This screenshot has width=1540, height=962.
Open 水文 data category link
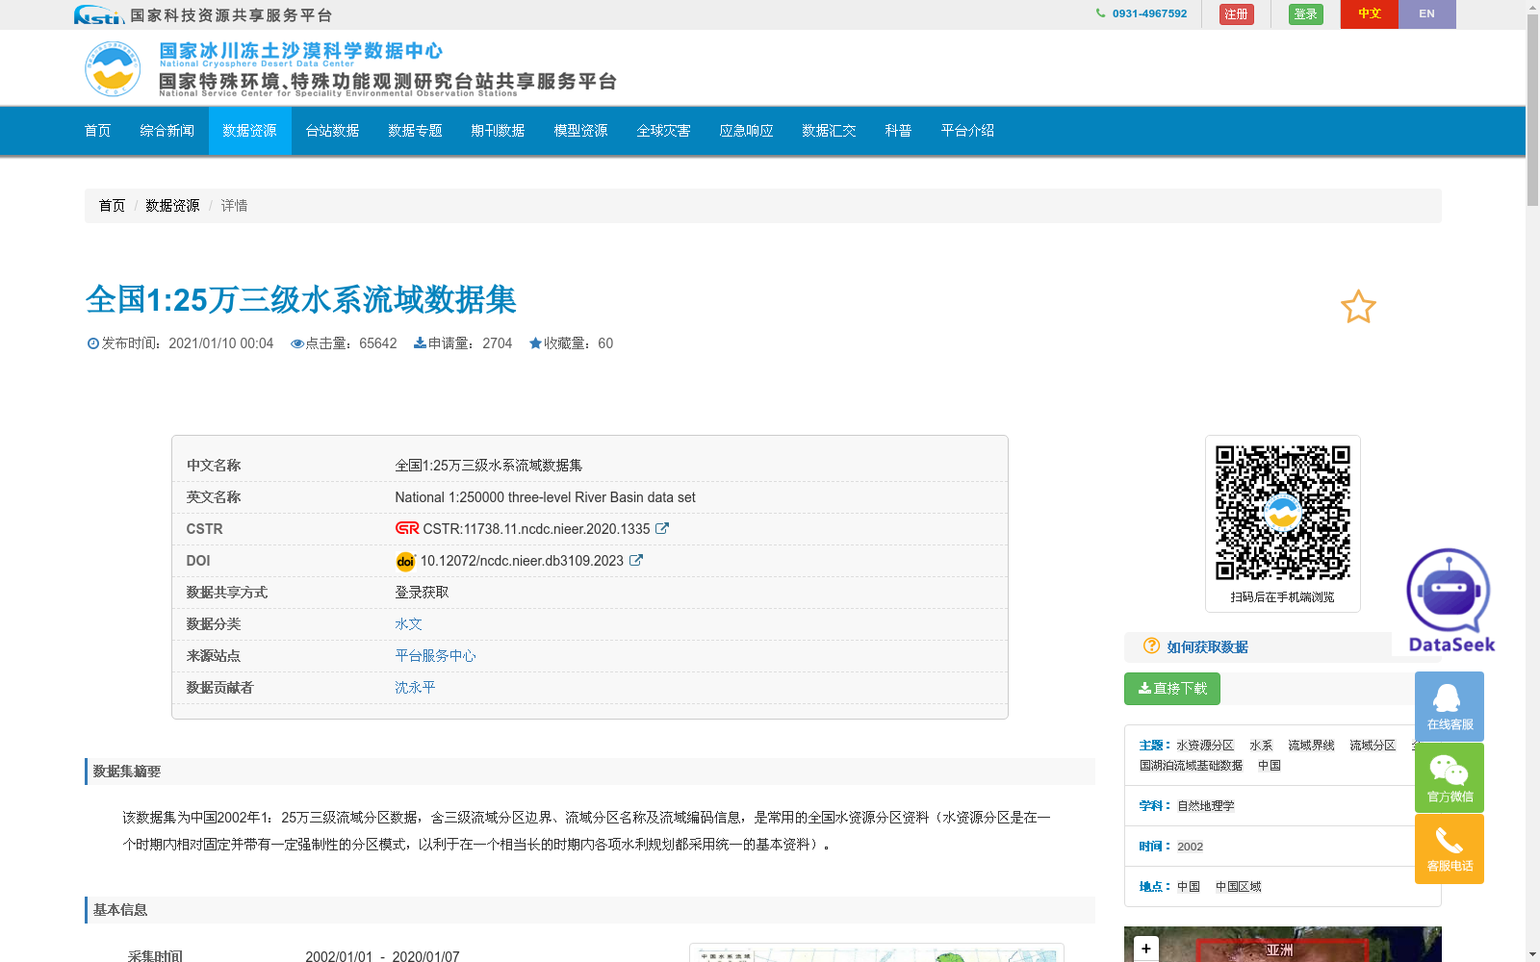point(409,624)
